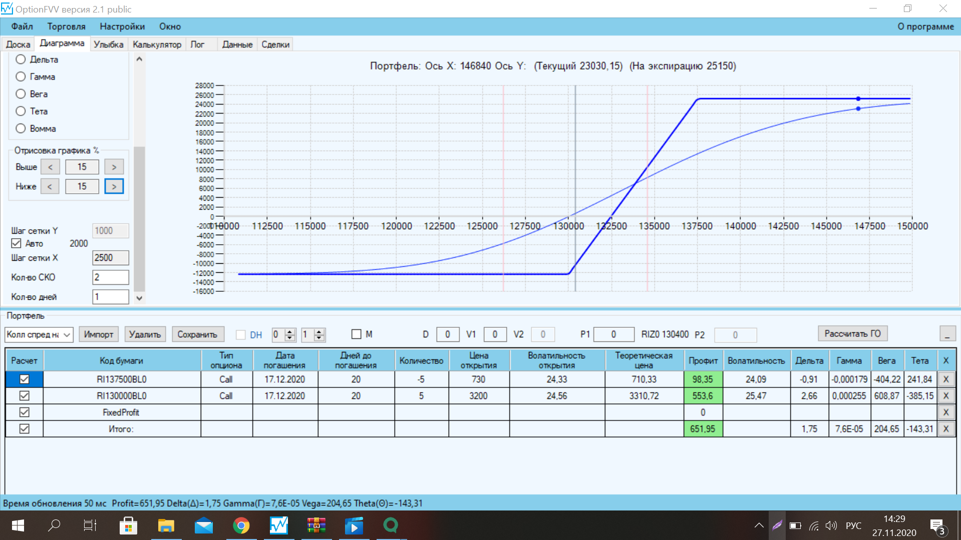
Task: Open Mail app from taskbar
Action: pyautogui.click(x=204, y=525)
